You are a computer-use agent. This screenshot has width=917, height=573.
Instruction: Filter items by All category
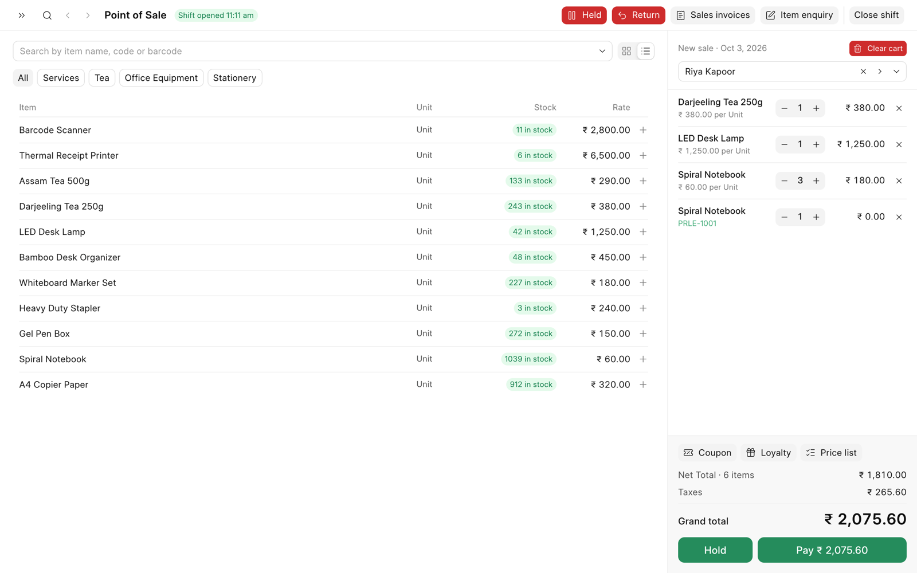coord(23,78)
